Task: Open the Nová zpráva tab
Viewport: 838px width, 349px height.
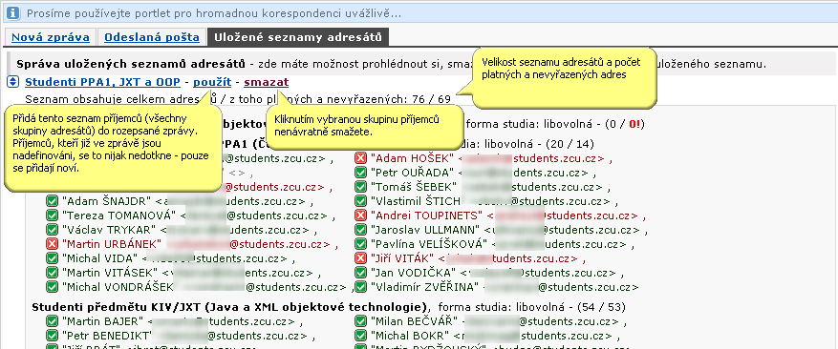Action: tap(51, 37)
